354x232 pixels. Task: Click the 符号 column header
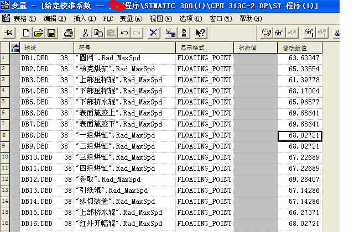[x=125, y=48]
